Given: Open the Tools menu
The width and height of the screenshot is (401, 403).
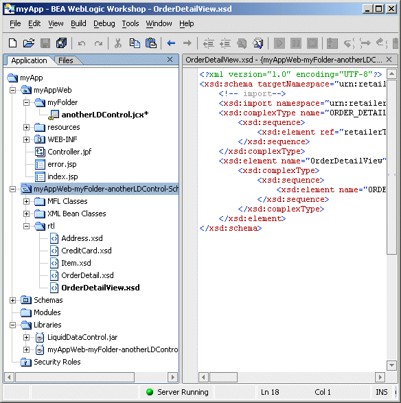Looking at the screenshot, I should [x=130, y=23].
